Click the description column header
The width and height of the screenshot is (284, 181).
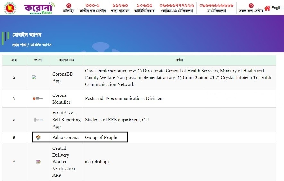coord(179,60)
